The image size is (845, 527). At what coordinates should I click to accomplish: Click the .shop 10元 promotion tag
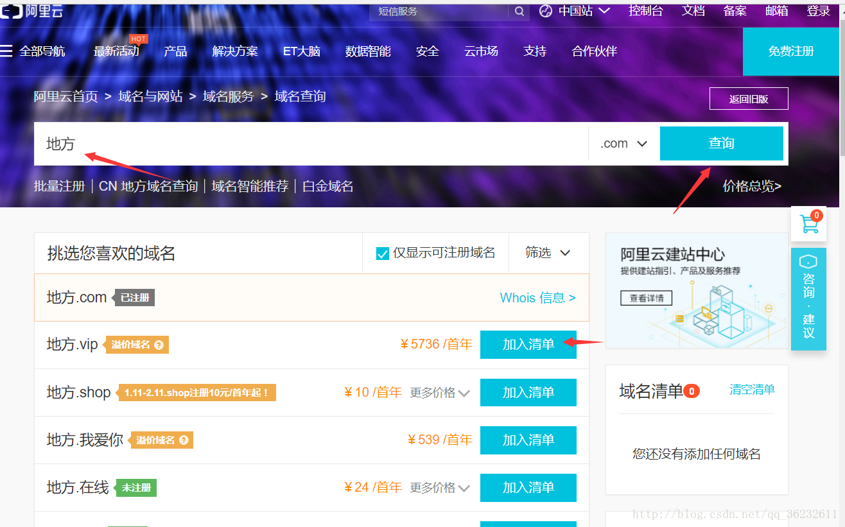196,392
